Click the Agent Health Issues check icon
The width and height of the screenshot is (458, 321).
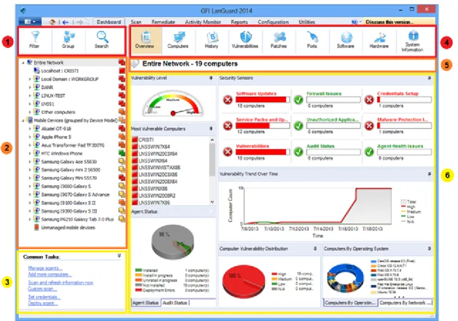369,152
